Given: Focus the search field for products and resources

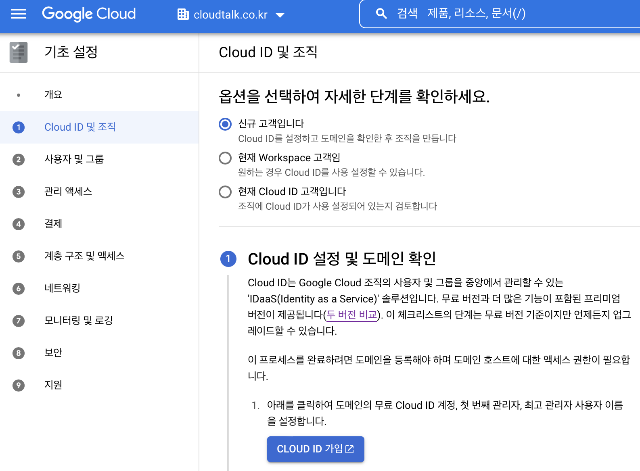Looking at the screenshot, I should pos(500,14).
